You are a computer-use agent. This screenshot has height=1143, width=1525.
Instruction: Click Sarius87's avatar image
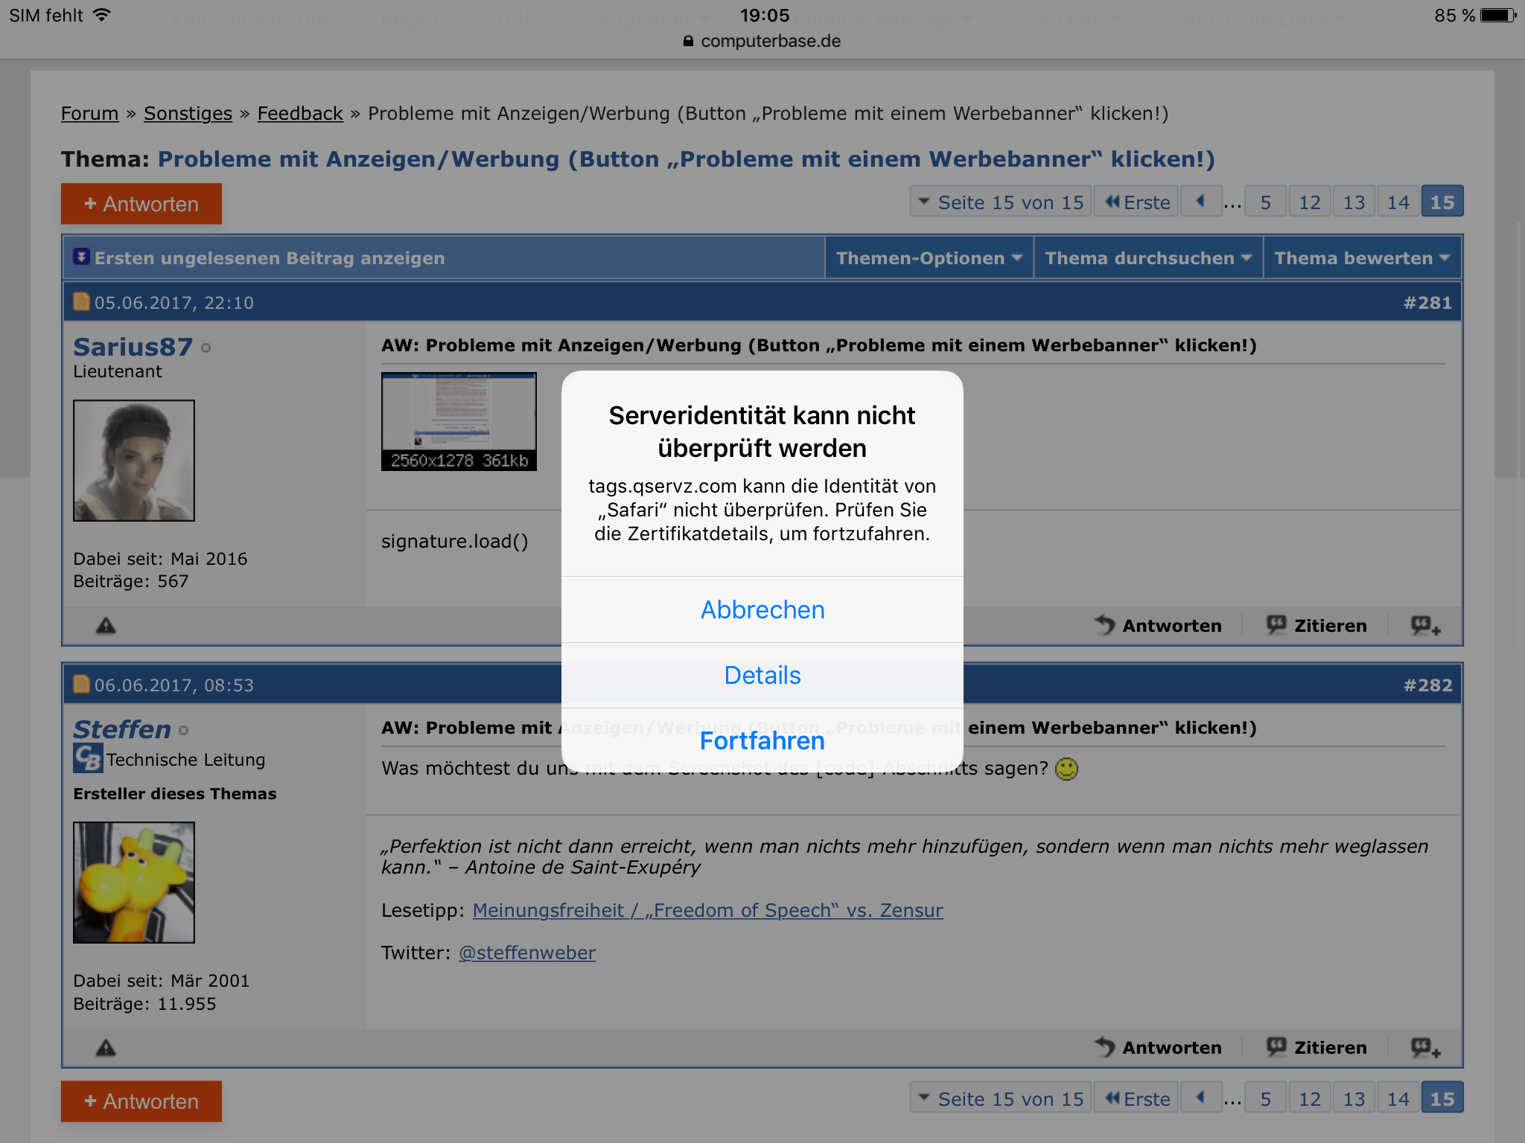[x=134, y=461]
